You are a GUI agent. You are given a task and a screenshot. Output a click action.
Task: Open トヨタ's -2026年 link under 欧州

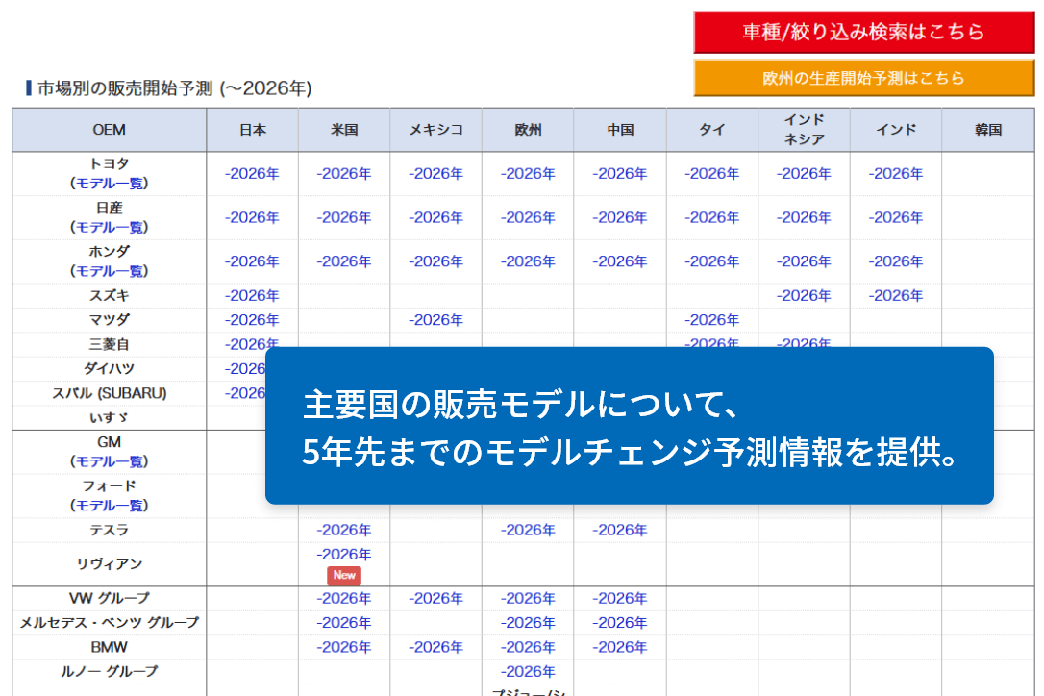[528, 174]
